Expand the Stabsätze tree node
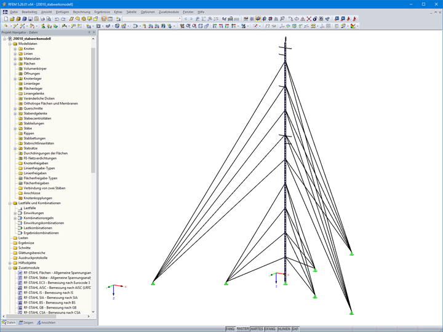Screen dimensions: 443x332 point(15,149)
